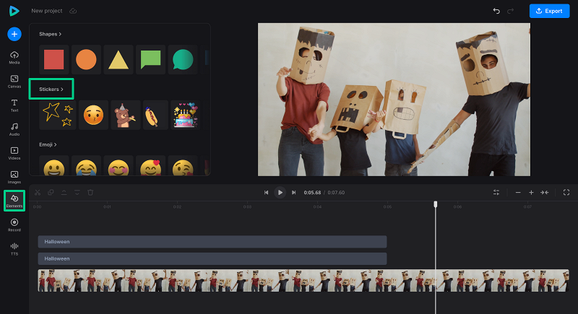Click the duplicate clip icon

pos(51,193)
